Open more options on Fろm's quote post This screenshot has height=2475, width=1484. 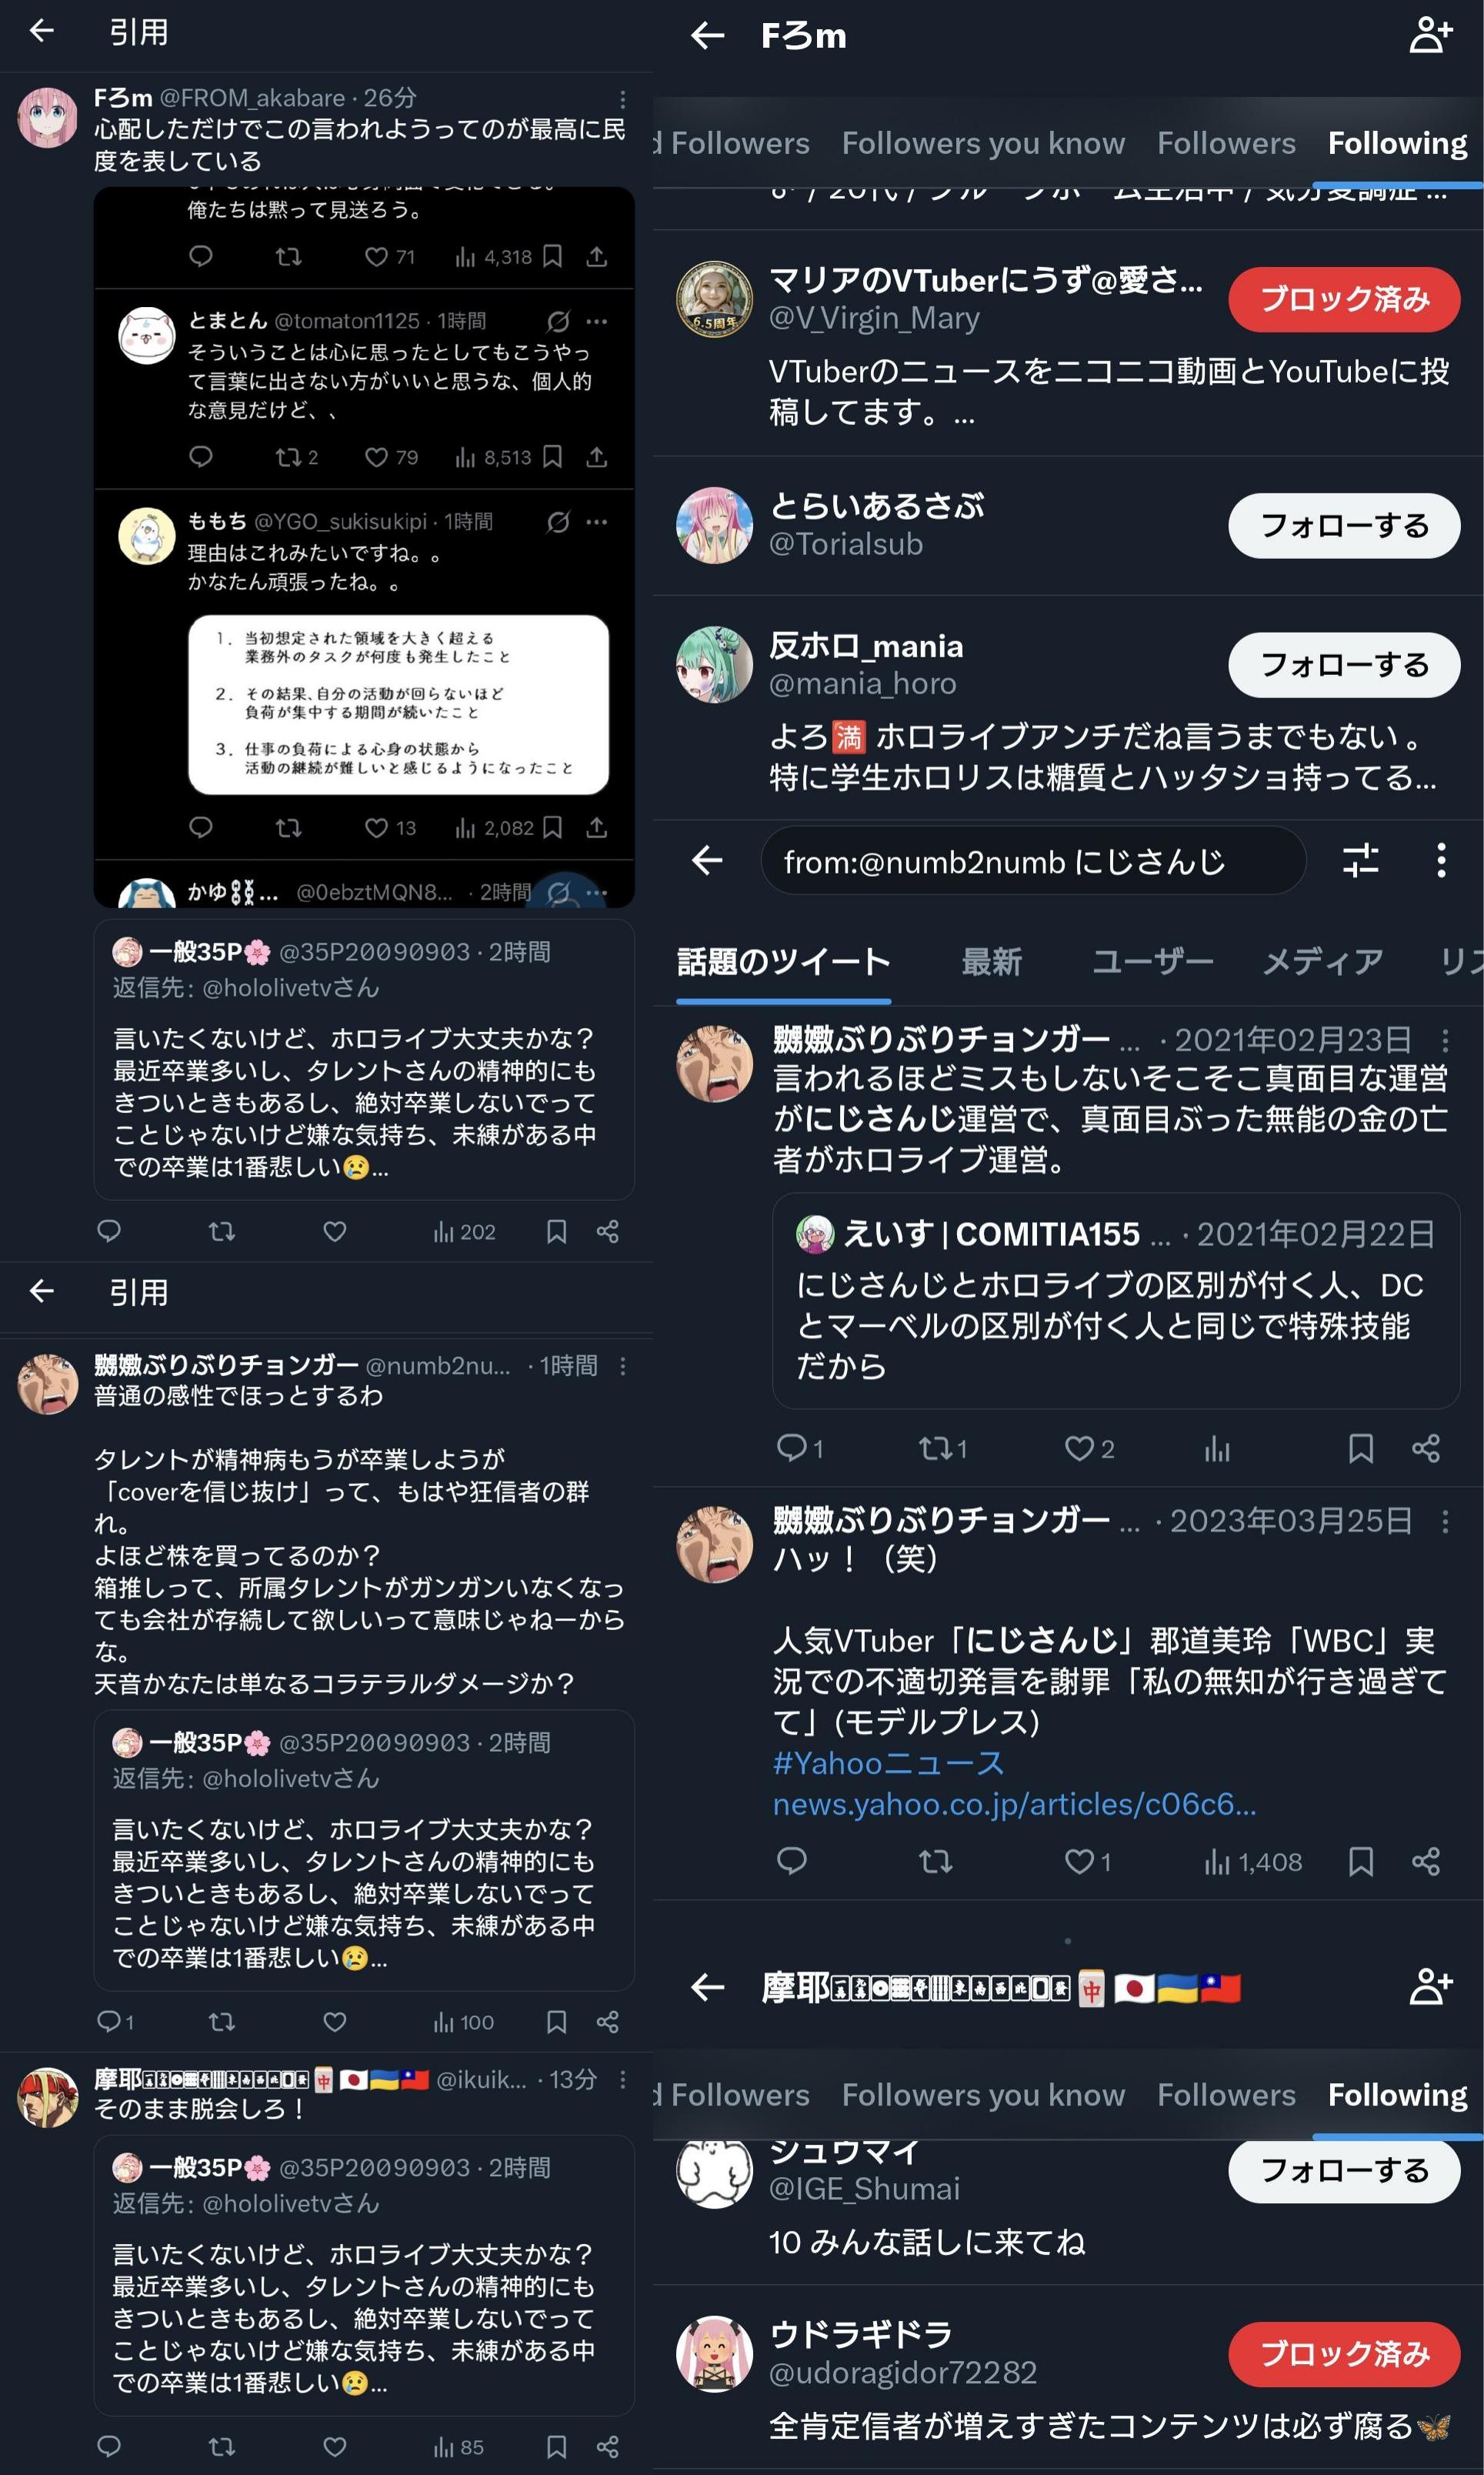click(622, 99)
